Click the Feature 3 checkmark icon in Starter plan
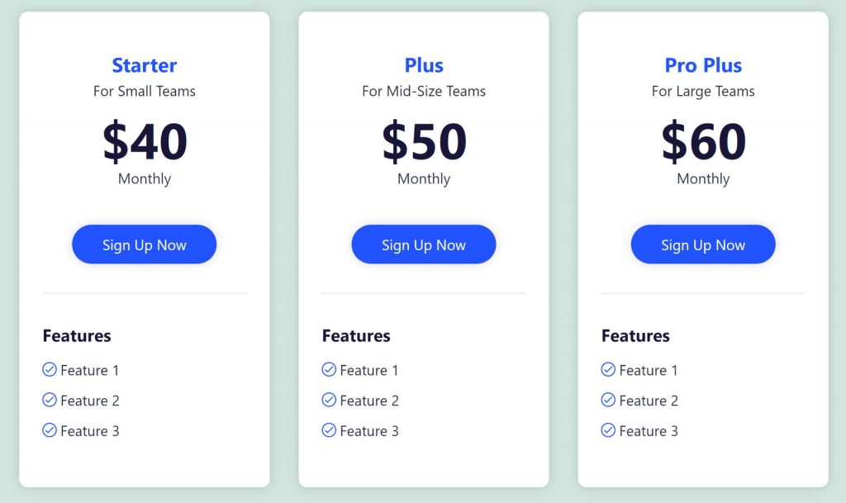Image resolution: width=846 pixels, height=503 pixels. [50, 429]
